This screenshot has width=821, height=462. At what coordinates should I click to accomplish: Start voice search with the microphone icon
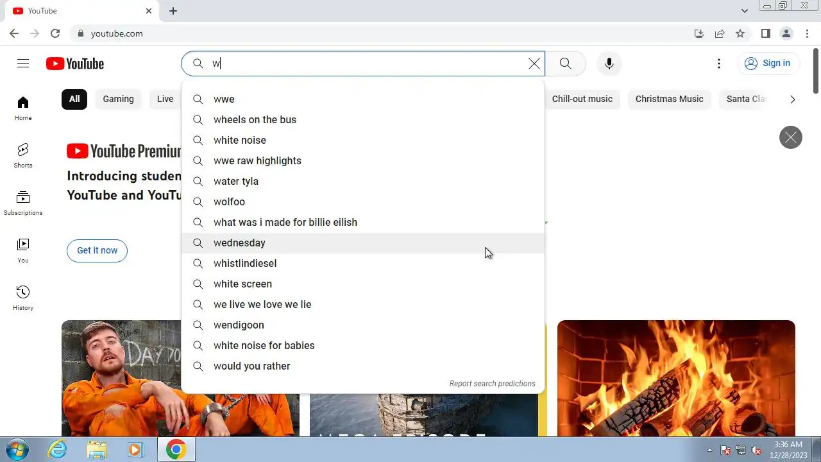point(609,64)
